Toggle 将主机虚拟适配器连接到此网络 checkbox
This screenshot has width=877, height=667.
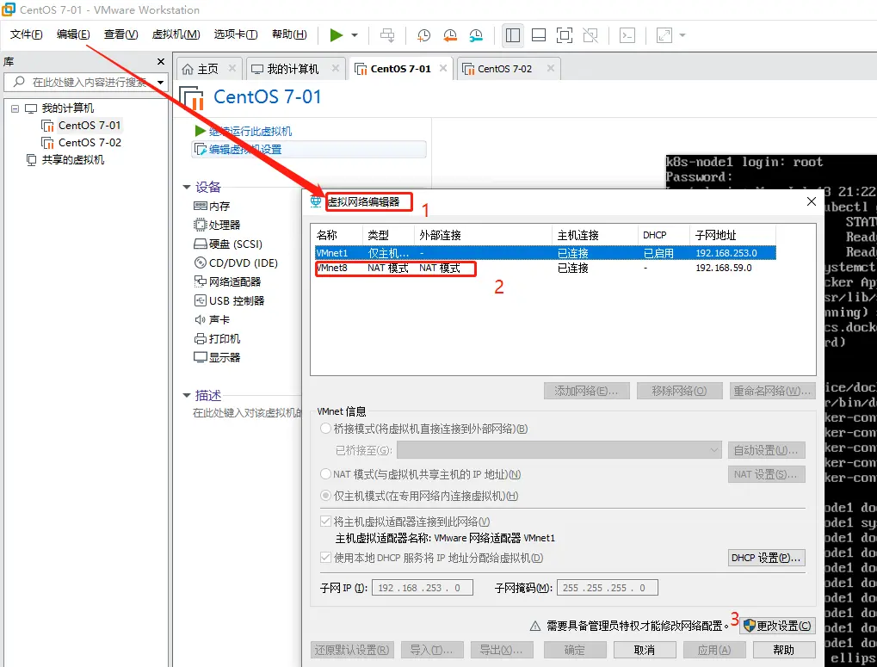[325, 522]
